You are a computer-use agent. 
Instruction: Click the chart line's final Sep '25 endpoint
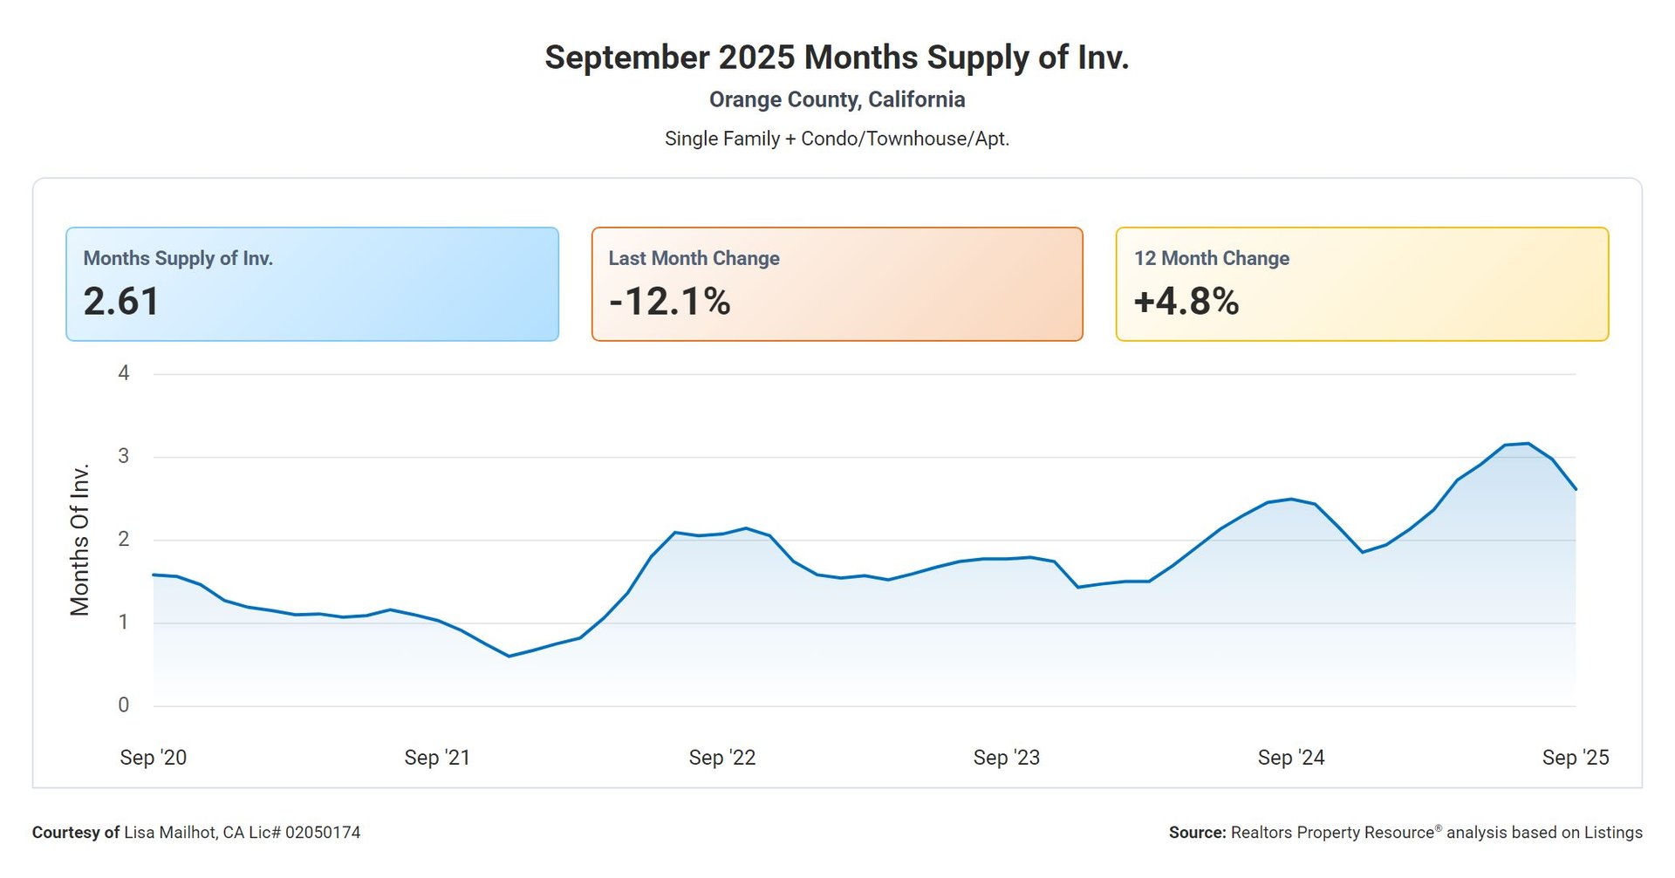coord(1575,489)
